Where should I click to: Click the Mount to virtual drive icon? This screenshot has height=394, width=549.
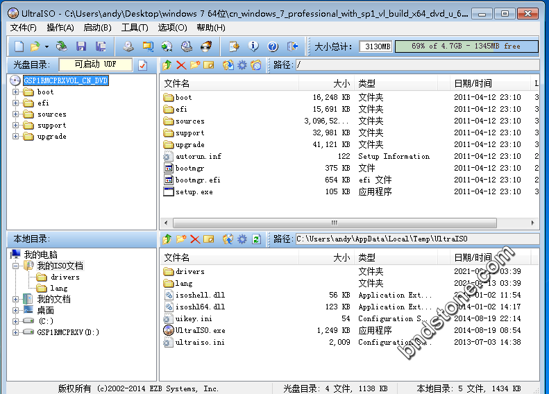[x=187, y=46]
